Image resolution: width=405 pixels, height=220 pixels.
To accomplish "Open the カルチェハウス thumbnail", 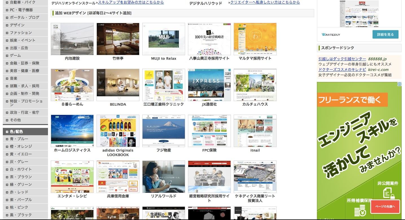I will 255,85.
